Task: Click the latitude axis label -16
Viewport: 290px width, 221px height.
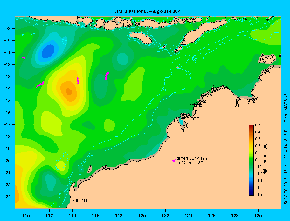Action: [7, 113]
